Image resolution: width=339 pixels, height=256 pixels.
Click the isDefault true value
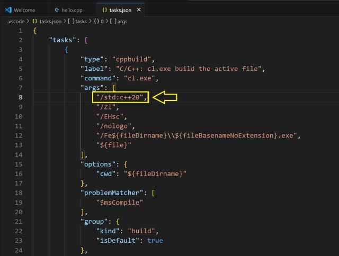pyautogui.click(x=155, y=240)
